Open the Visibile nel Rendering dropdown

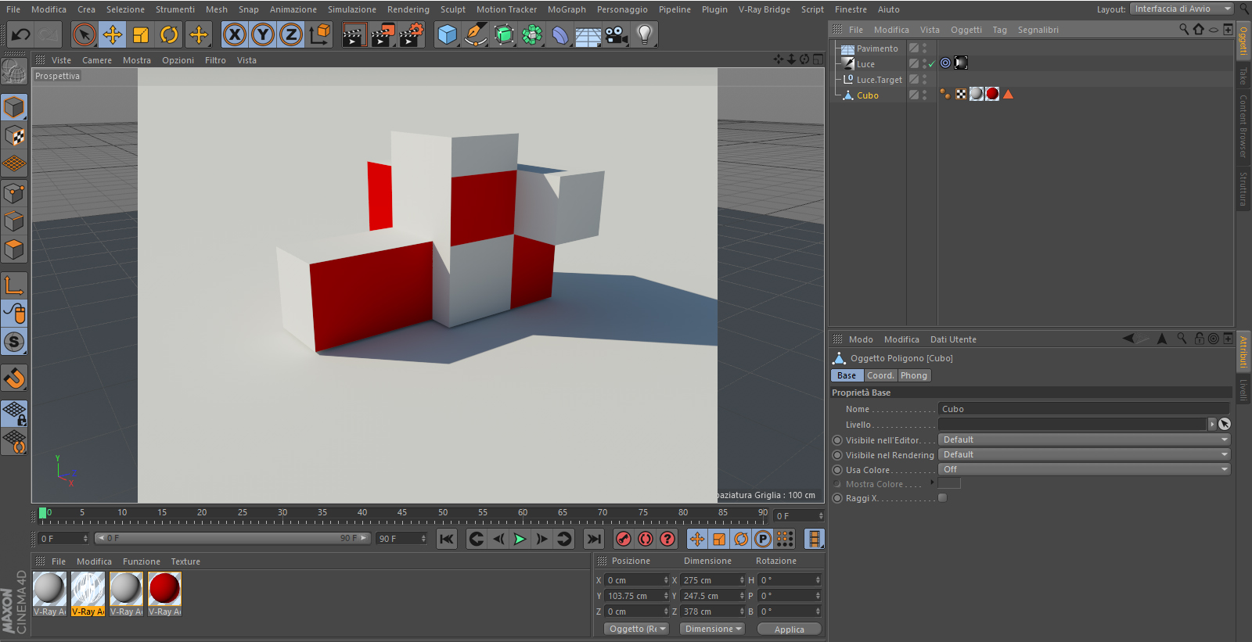click(1084, 454)
